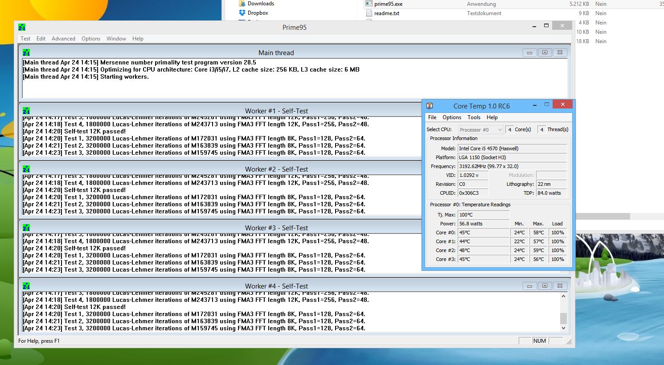This screenshot has height=365, width=664.
Task: Click the Core #2 current temperature "48°C"
Action: pos(484,250)
